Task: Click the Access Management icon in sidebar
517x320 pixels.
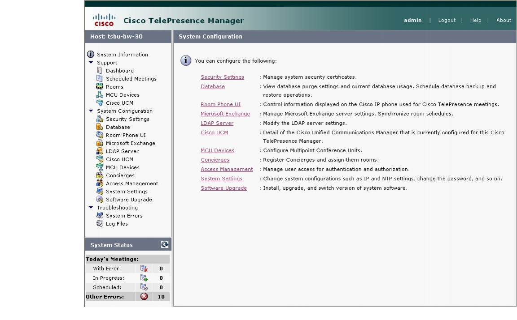Action: tap(100, 183)
